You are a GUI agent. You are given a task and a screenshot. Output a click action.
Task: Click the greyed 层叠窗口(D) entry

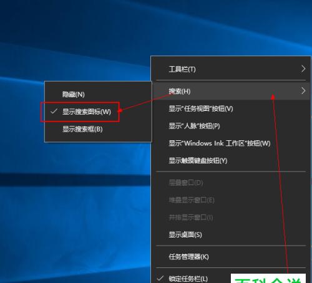tap(232, 183)
